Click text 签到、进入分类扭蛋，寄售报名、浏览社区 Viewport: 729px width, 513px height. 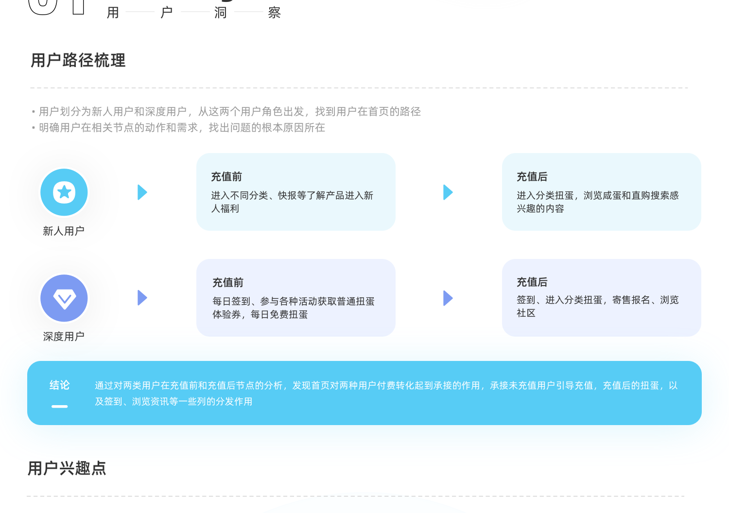click(598, 307)
